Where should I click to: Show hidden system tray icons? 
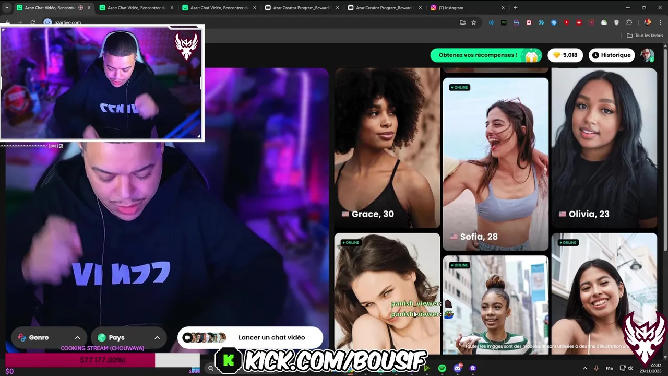tap(585, 368)
